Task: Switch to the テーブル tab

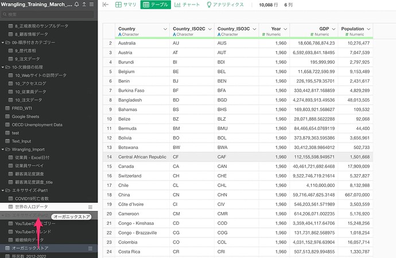Action: click(156, 5)
